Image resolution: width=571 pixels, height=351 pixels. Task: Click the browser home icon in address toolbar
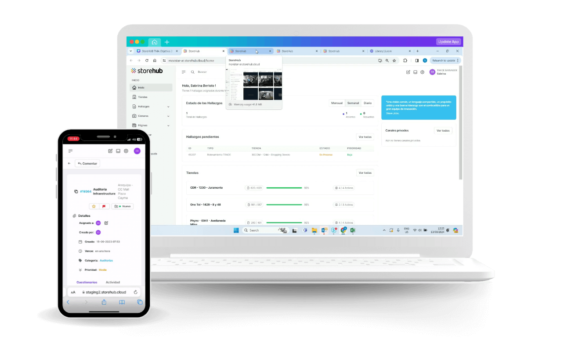(155, 61)
